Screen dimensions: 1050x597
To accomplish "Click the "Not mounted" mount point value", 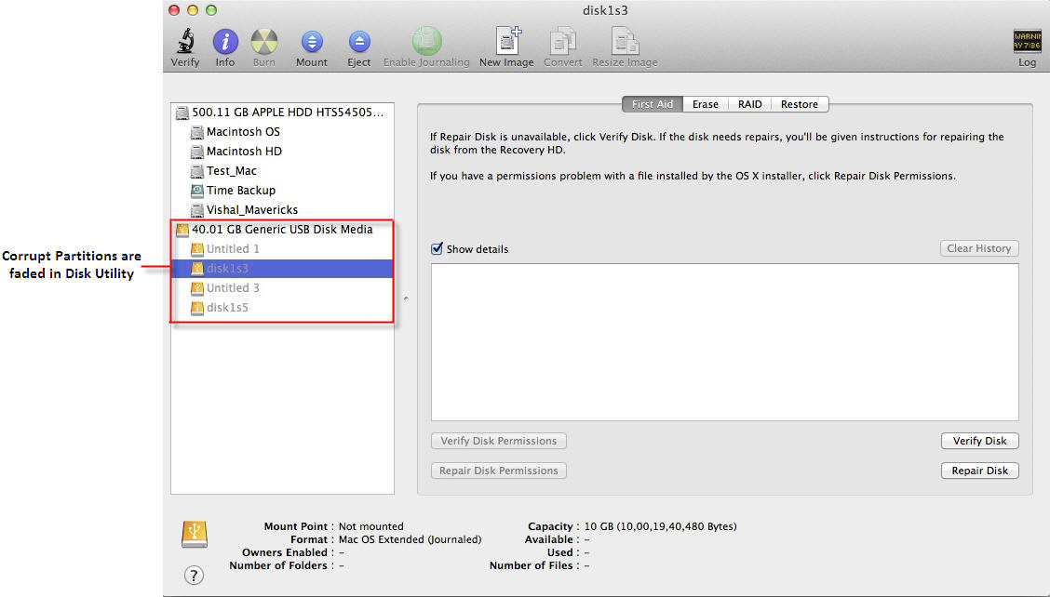I will coord(371,526).
